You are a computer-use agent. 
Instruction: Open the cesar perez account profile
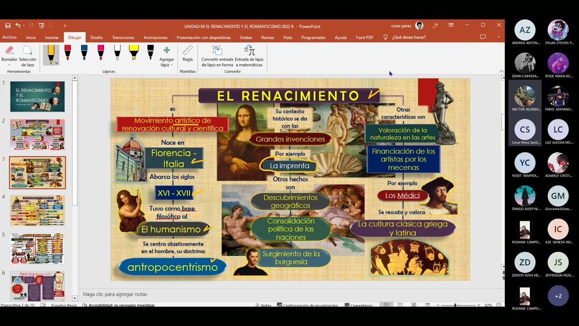coord(407,25)
